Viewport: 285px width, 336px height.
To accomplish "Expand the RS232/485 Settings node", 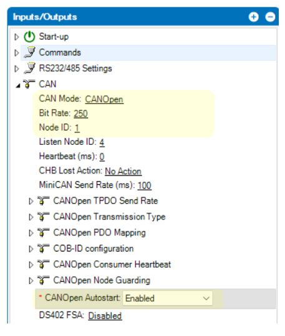I will click(16, 69).
